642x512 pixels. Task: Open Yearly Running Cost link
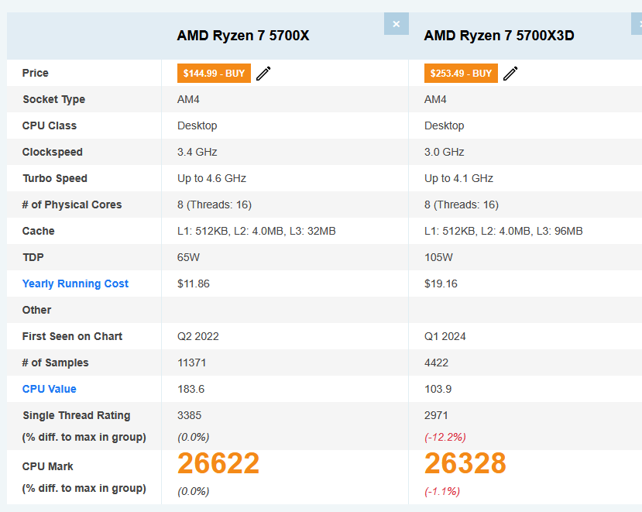coord(75,283)
